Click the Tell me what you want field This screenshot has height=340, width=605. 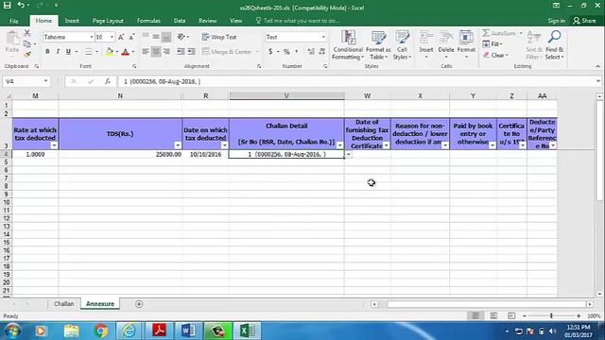coord(298,21)
